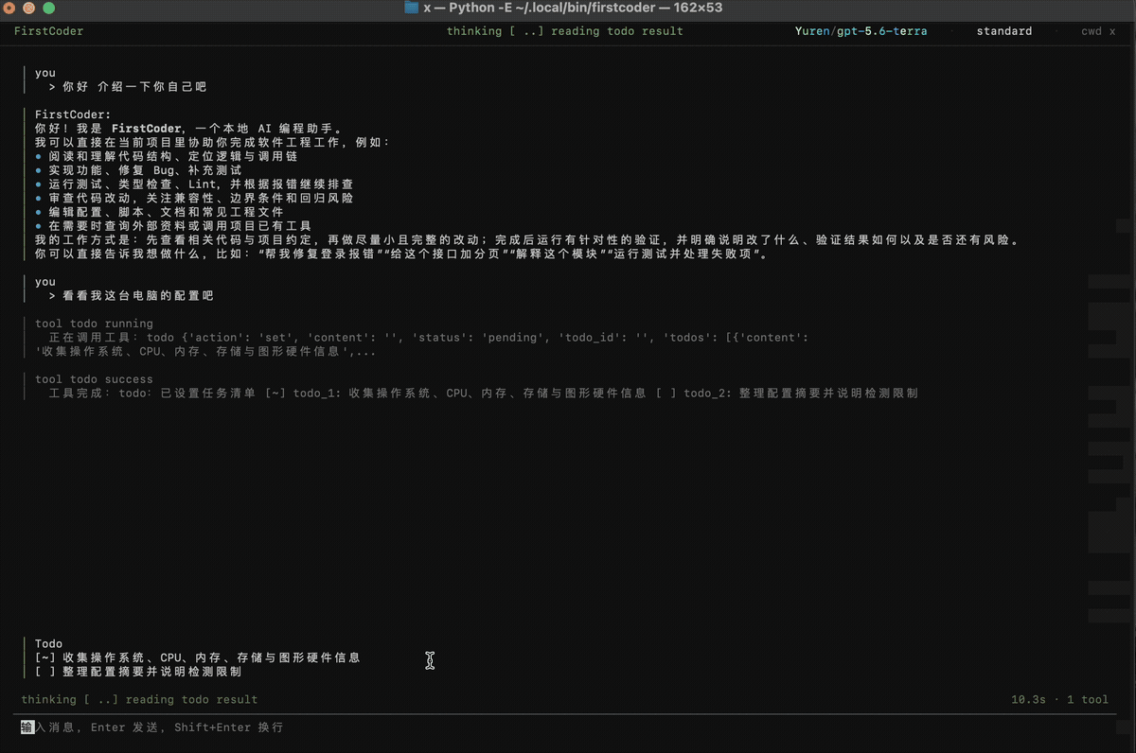Click the line starting '我的工作方式是'

tap(527, 240)
